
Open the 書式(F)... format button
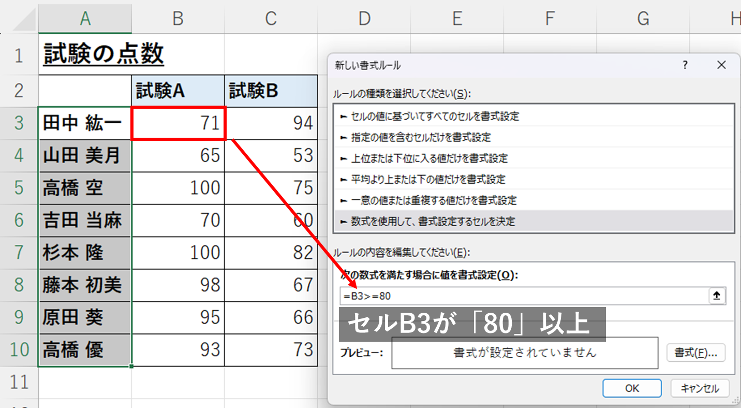pyautogui.click(x=696, y=353)
